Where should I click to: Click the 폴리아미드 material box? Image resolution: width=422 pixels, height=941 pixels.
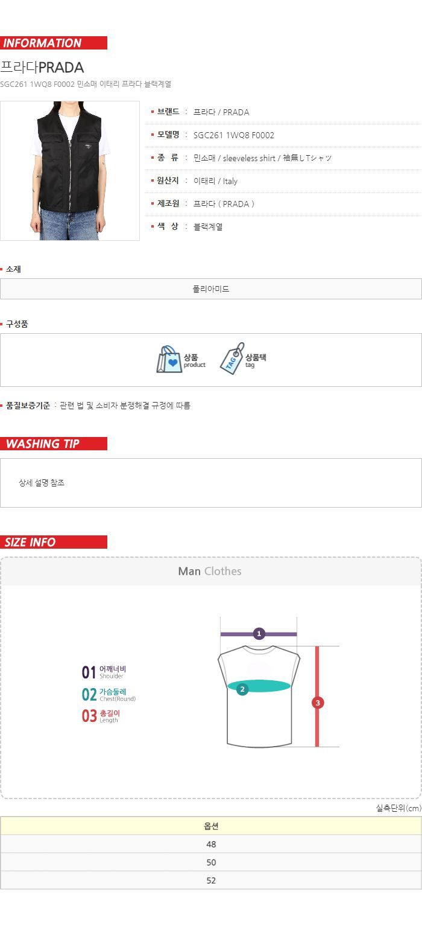click(211, 289)
